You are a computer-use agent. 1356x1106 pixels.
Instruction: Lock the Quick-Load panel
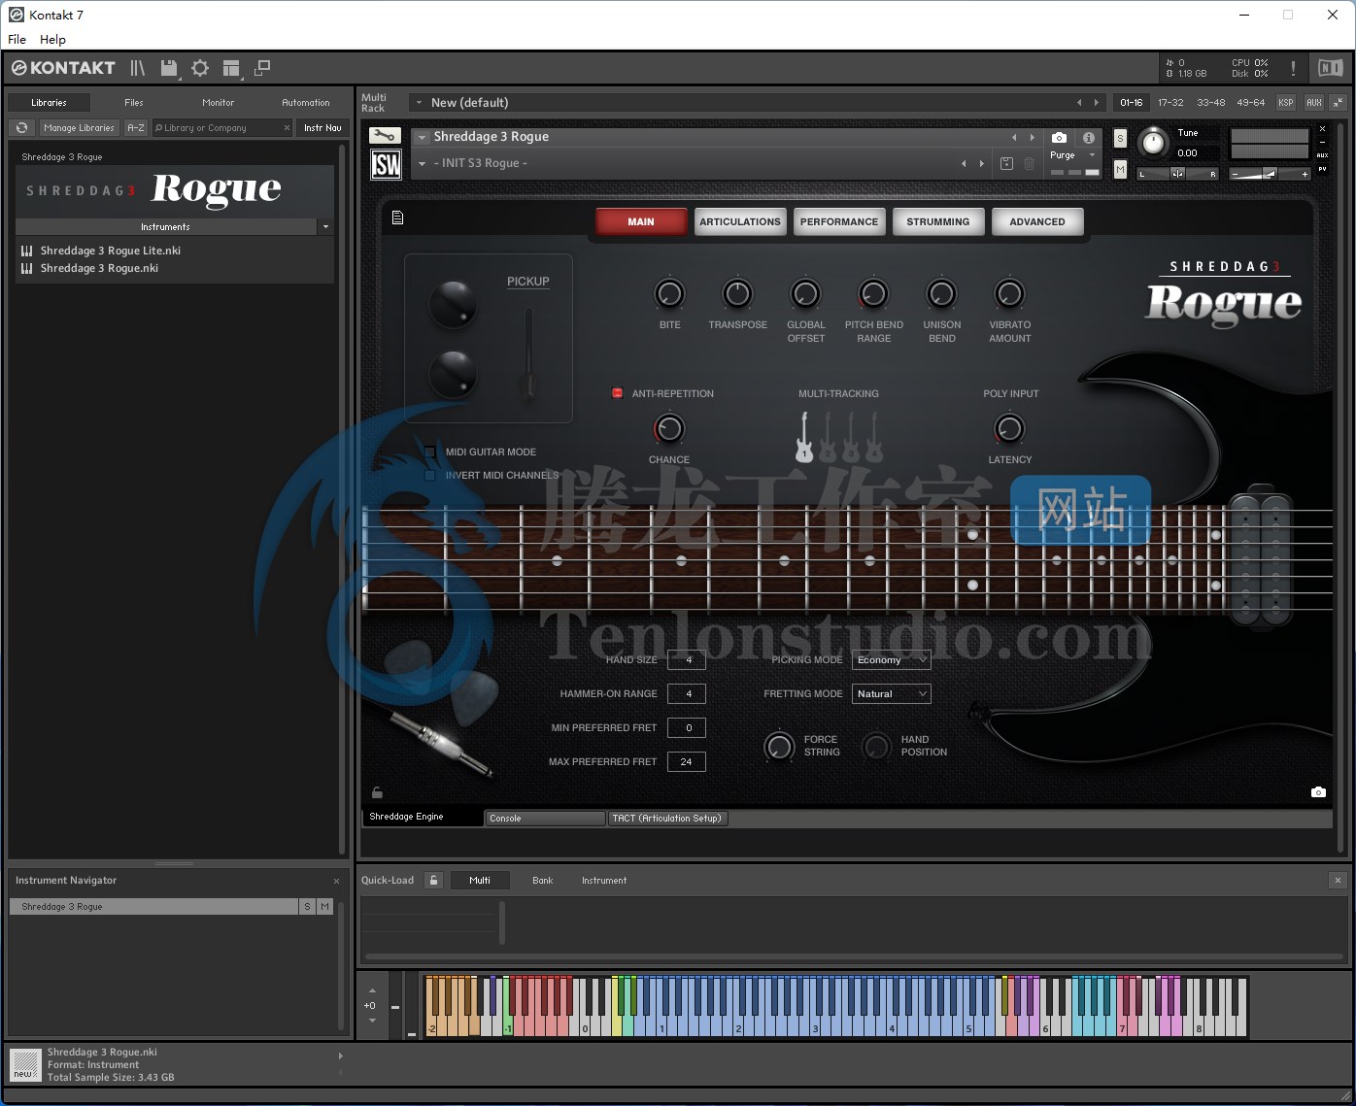(434, 880)
